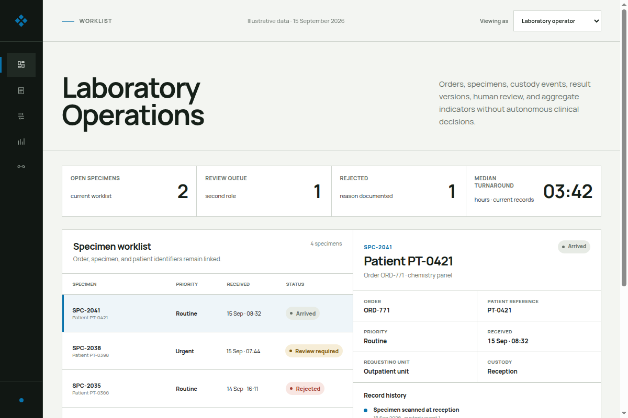Select specimen row SPC-2041
Viewport: 628px width, 418px height.
tap(207, 313)
